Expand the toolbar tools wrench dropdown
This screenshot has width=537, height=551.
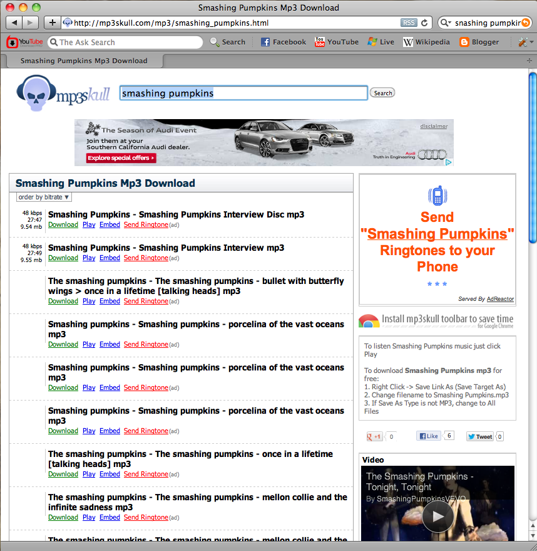[x=525, y=42]
